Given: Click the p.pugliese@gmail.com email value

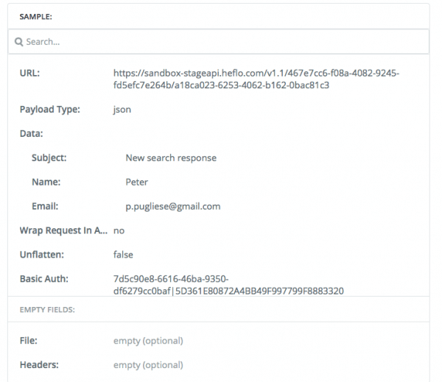Looking at the screenshot, I should pos(173,207).
